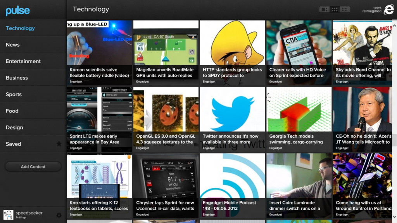Show the Saved stories list
Screen dimensions: 397x223
pyautogui.click(x=33, y=144)
